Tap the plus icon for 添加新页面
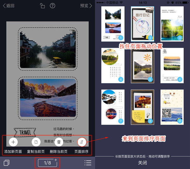 pos(13,142)
